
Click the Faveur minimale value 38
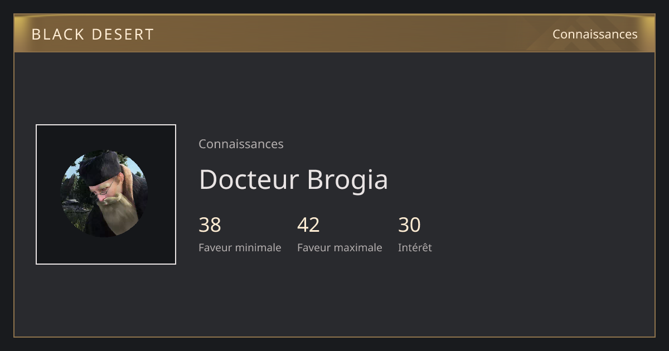point(210,225)
